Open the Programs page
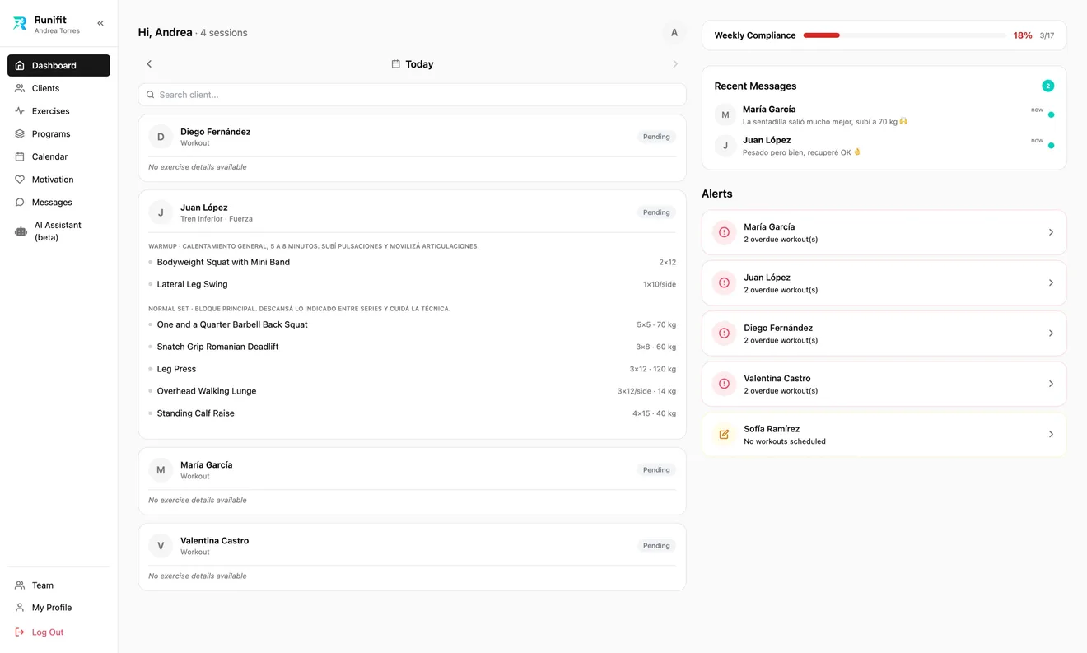 [x=58, y=133]
